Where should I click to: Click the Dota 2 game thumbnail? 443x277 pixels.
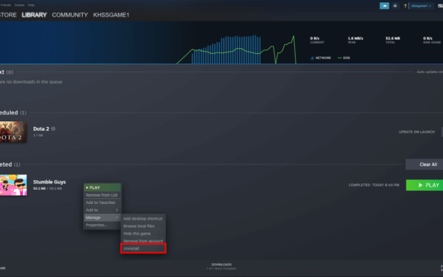(13, 132)
